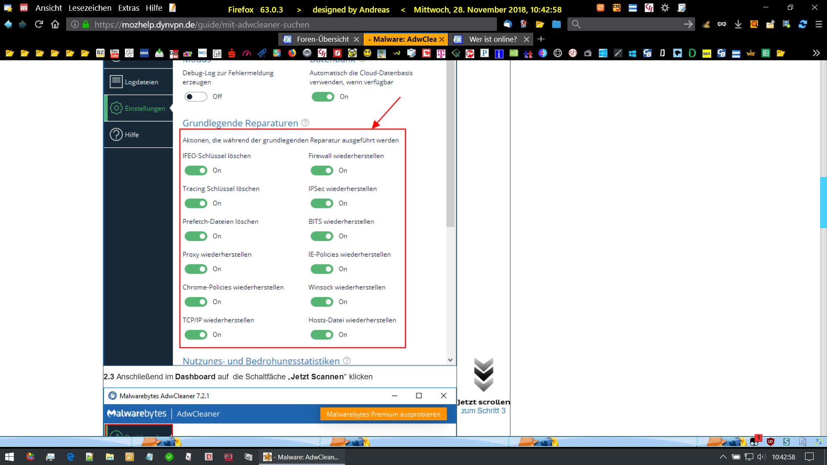Screen dimensions: 827x465
Task: Click the Firefox reload page icon
Action: [x=39, y=25]
